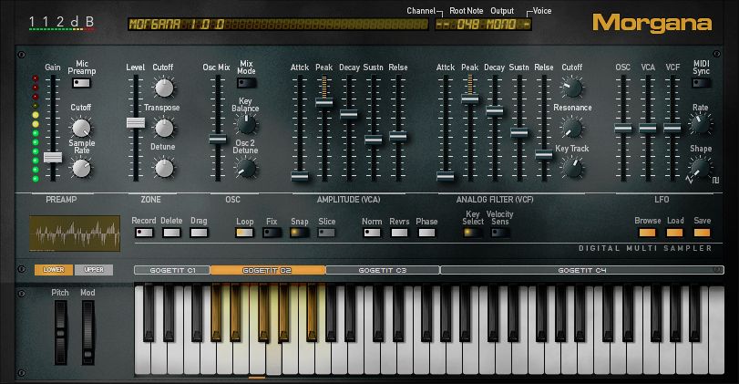Click the LFO Rate knob

(x=701, y=125)
